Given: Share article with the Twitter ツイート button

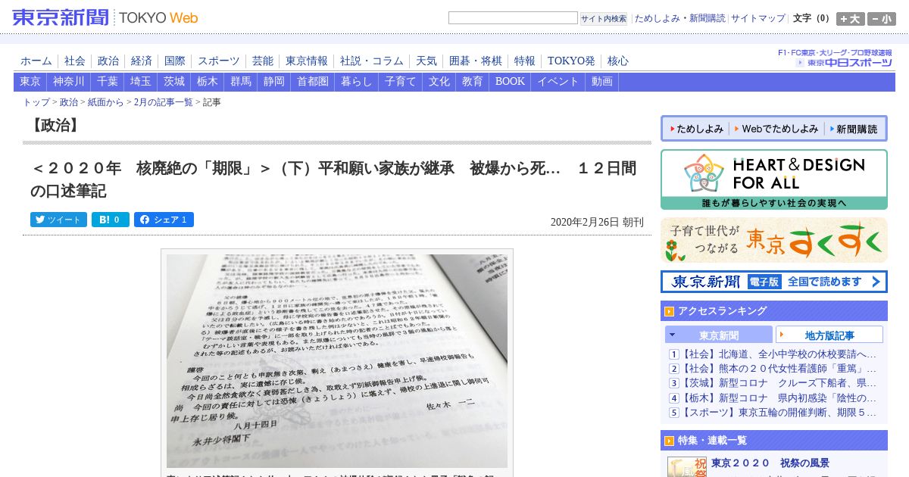Looking at the screenshot, I should 59,220.
